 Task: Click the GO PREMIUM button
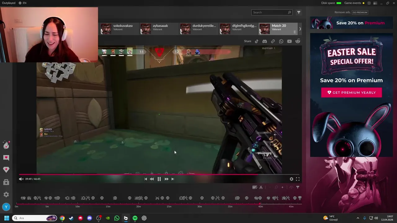click(x=360, y=12)
